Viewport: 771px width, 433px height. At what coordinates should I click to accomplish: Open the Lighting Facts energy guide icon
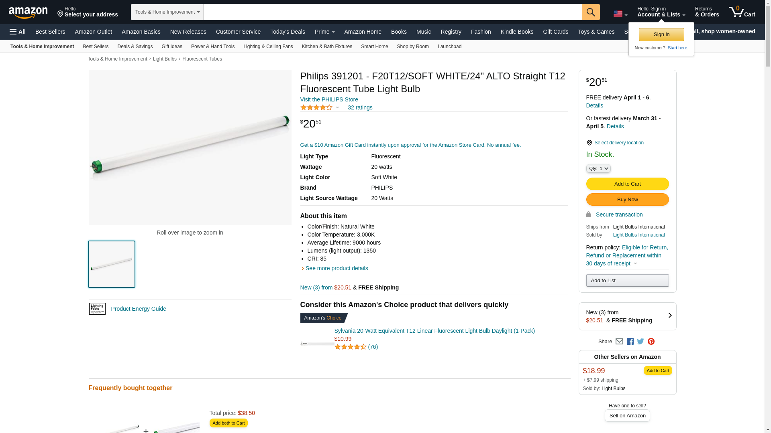(97, 309)
